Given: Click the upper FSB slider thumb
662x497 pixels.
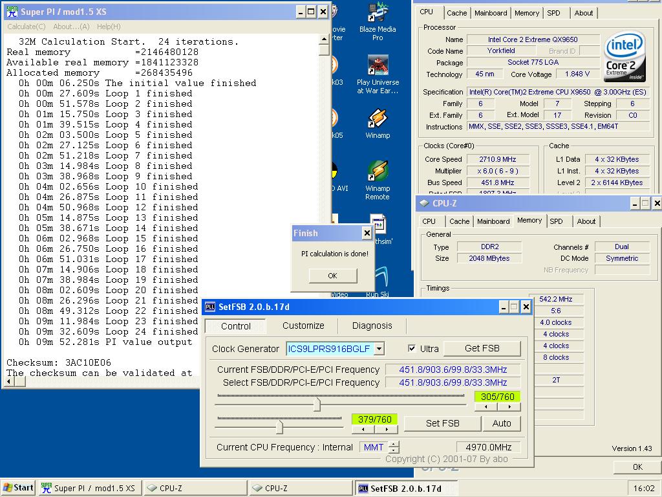Looking at the screenshot, I should coord(317,404).
